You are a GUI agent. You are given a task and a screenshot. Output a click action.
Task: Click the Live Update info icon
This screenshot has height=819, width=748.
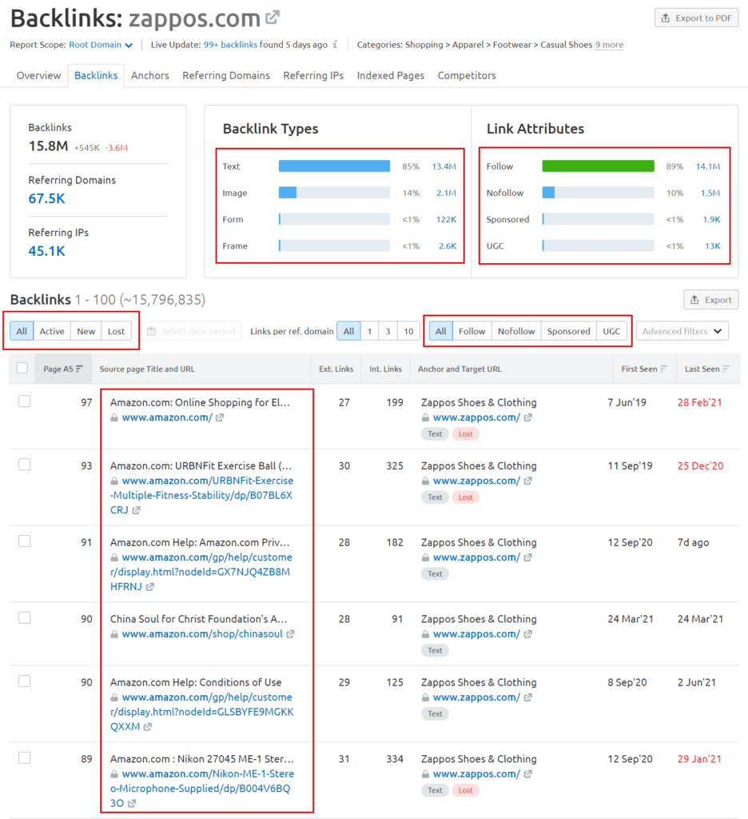[335, 45]
